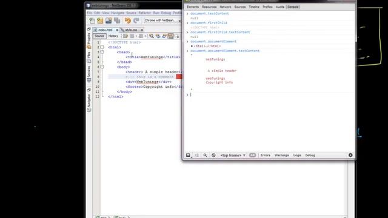This screenshot has width=388, height=218.
Task: Click the document.firstChild console entry
Action: tap(209, 23)
